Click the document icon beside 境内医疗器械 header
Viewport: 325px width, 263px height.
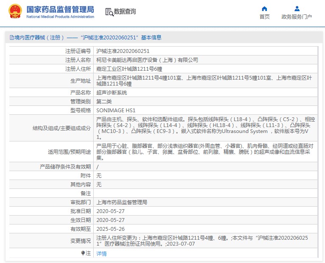coord(11,38)
